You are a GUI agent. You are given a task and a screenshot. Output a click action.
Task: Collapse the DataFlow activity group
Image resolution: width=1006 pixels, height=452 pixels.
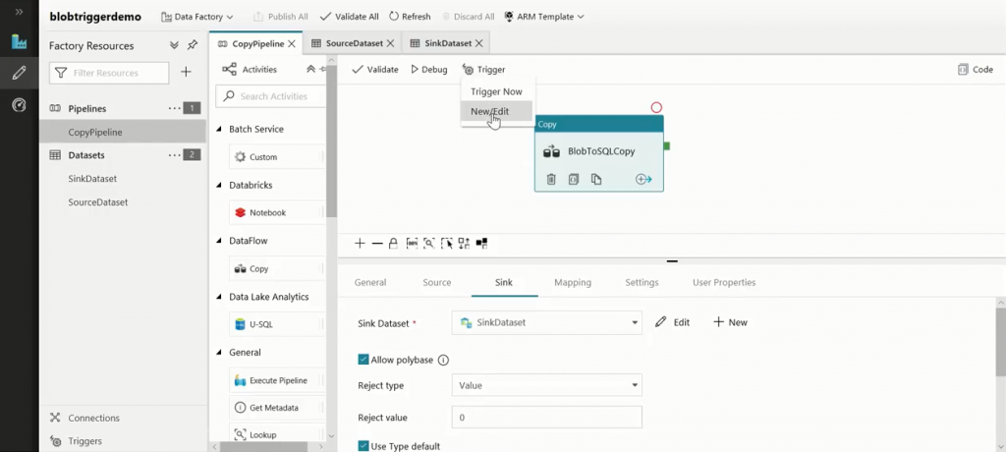pos(220,241)
